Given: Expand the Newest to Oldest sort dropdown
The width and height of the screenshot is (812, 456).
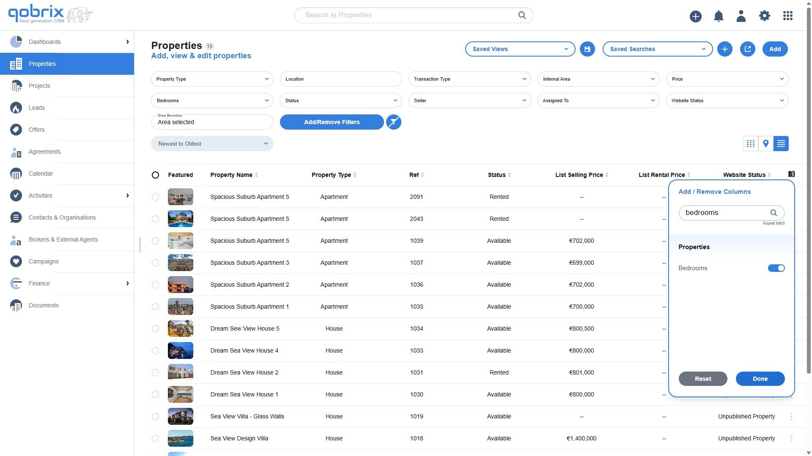Looking at the screenshot, I should (x=212, y=144).
